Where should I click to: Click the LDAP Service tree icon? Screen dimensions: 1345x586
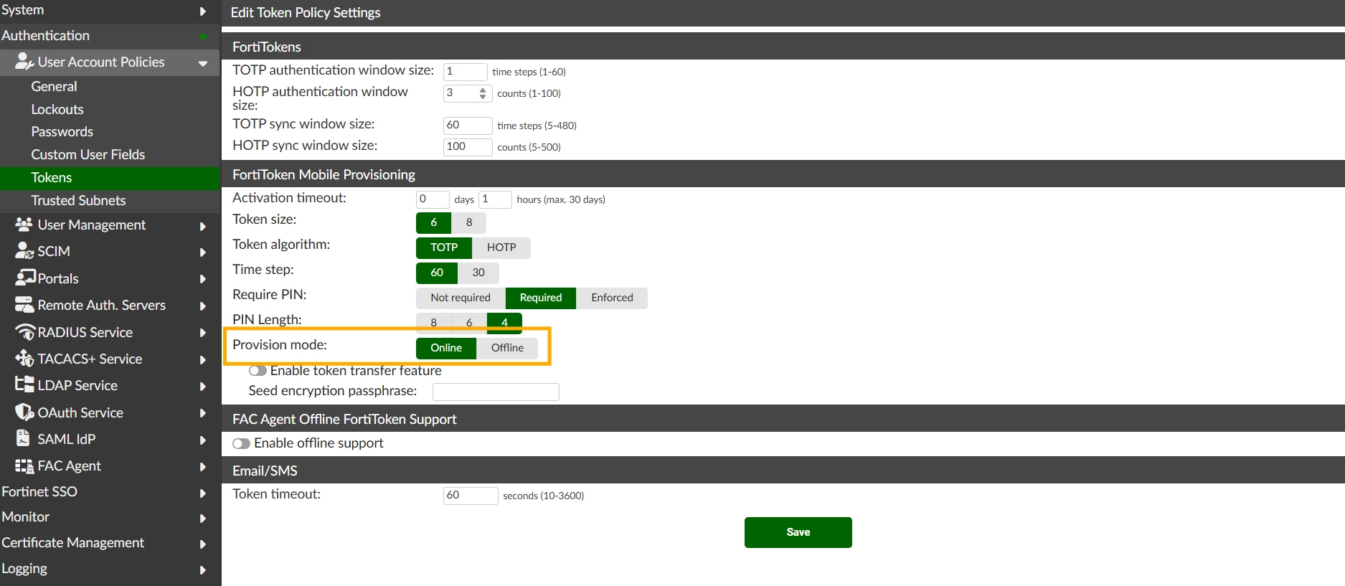point(24,384)
